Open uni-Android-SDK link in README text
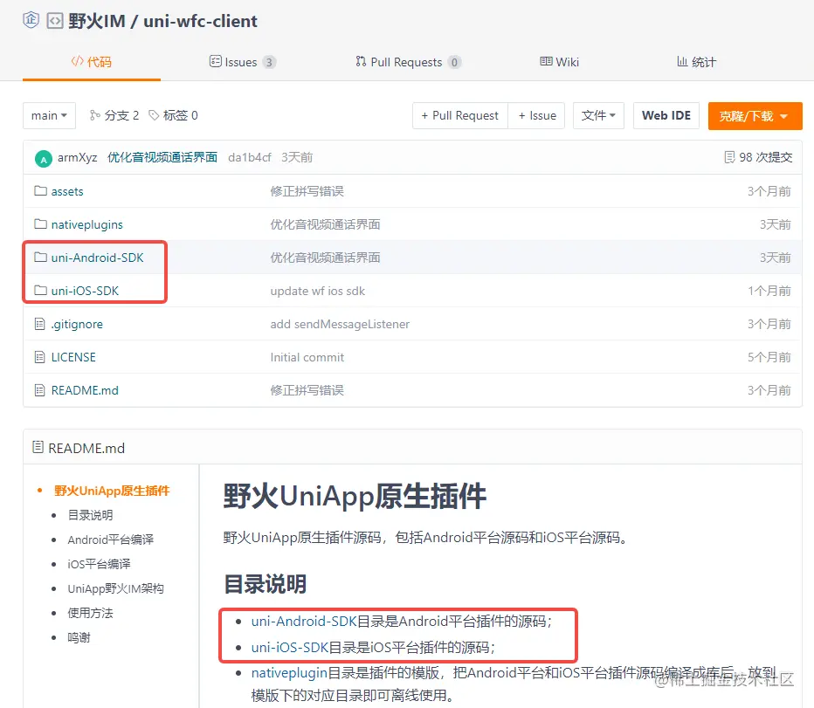Image resolution: width=814 pixels, height=708 pixels. (x=304, y=622)
